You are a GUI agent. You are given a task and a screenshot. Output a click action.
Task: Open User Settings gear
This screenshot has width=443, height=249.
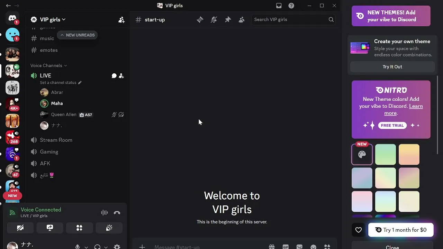(x=117, y=247)
